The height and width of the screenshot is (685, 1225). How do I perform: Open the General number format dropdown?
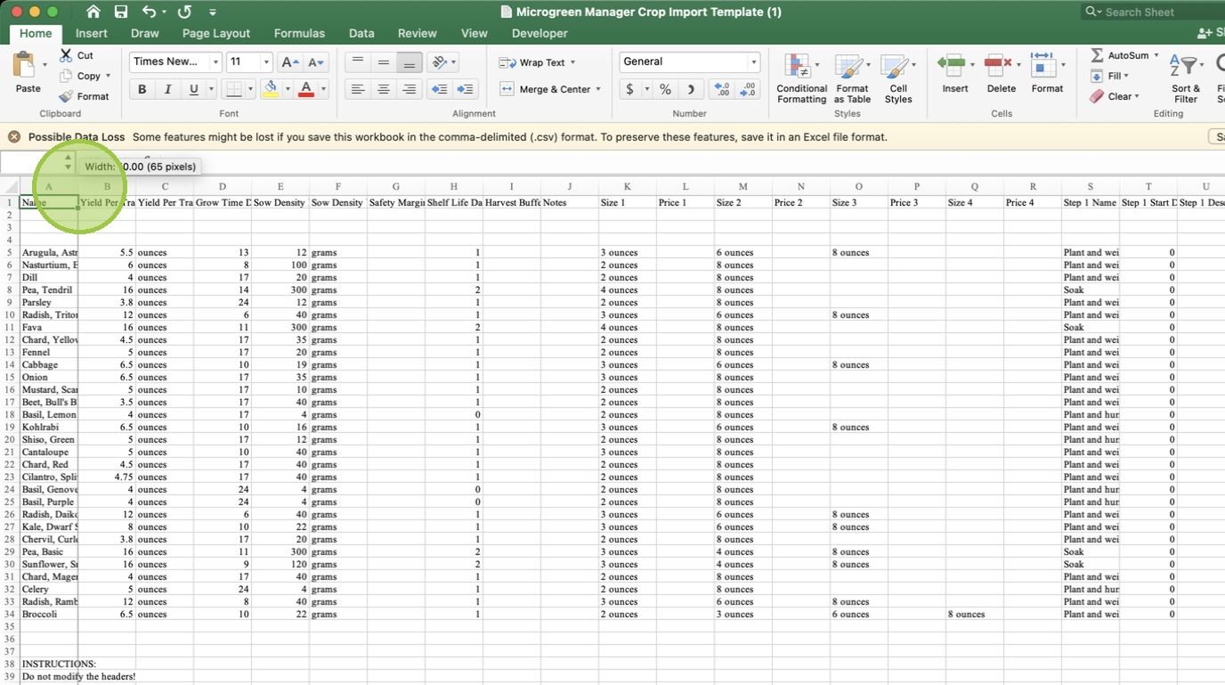point(753,61)
